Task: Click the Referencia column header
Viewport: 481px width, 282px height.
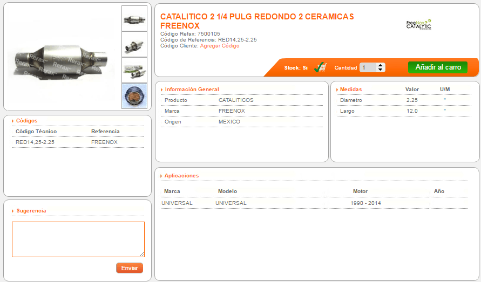Action: tap(105, 132)
